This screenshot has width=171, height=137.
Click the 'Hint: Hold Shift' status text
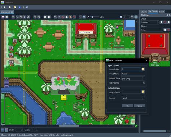click(57, 135)
